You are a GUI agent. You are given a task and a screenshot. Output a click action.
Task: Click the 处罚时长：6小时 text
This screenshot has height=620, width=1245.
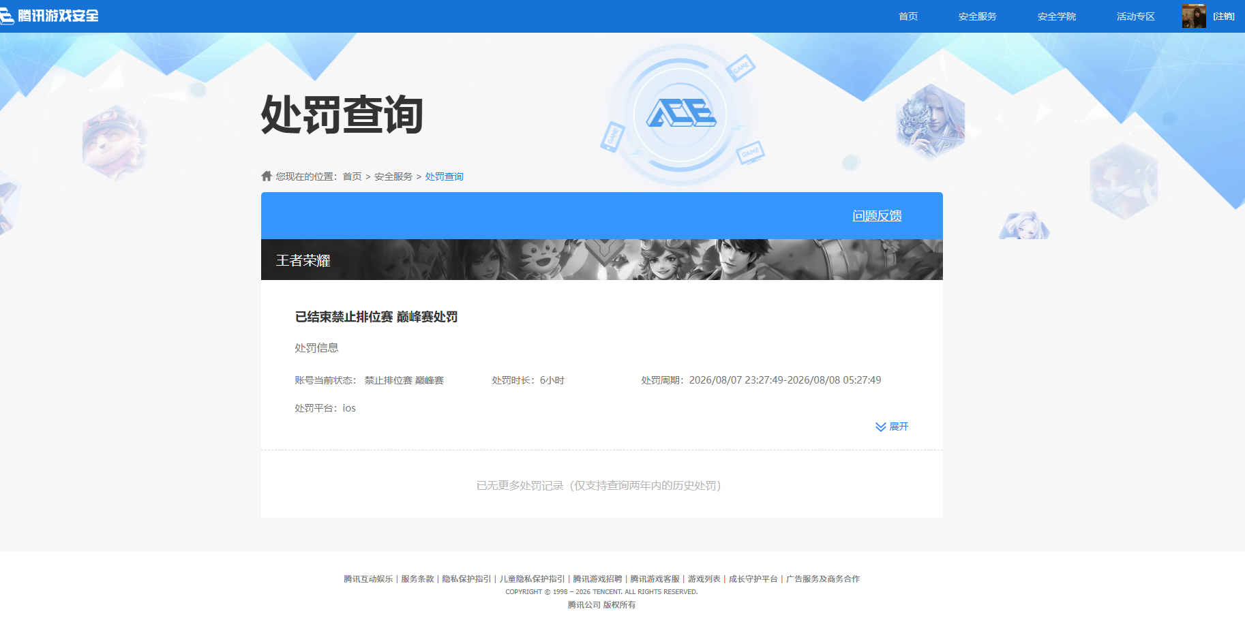click(x=528, y=380)
